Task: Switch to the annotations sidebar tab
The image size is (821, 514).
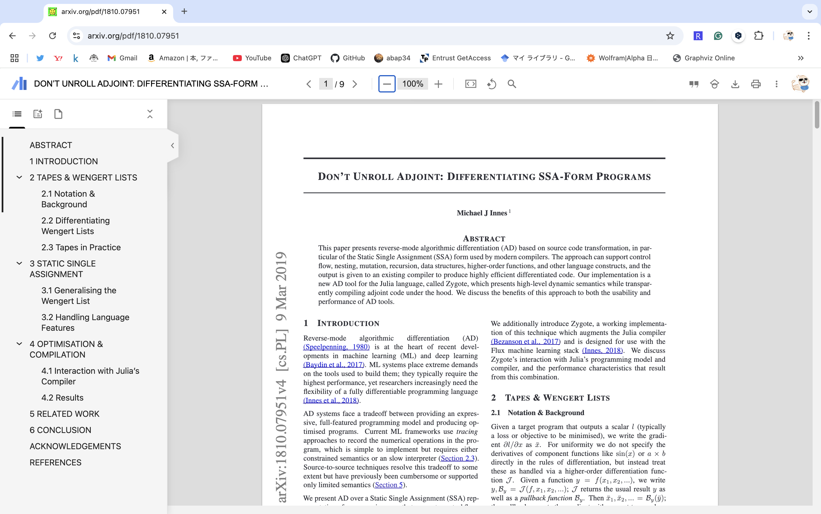Action: (38, 114)
